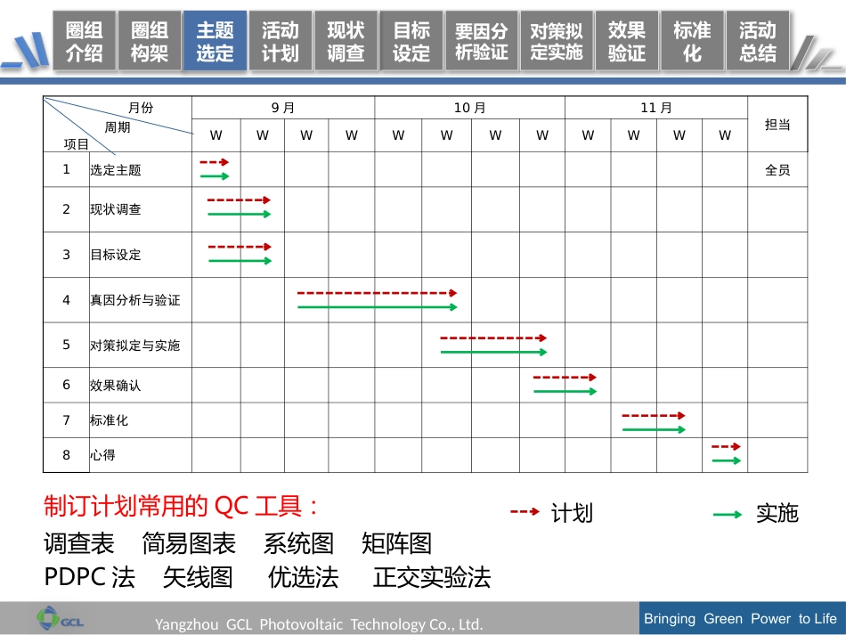
Task: Switch to the 效果验证 tab
Action: (x=627, y=41)
